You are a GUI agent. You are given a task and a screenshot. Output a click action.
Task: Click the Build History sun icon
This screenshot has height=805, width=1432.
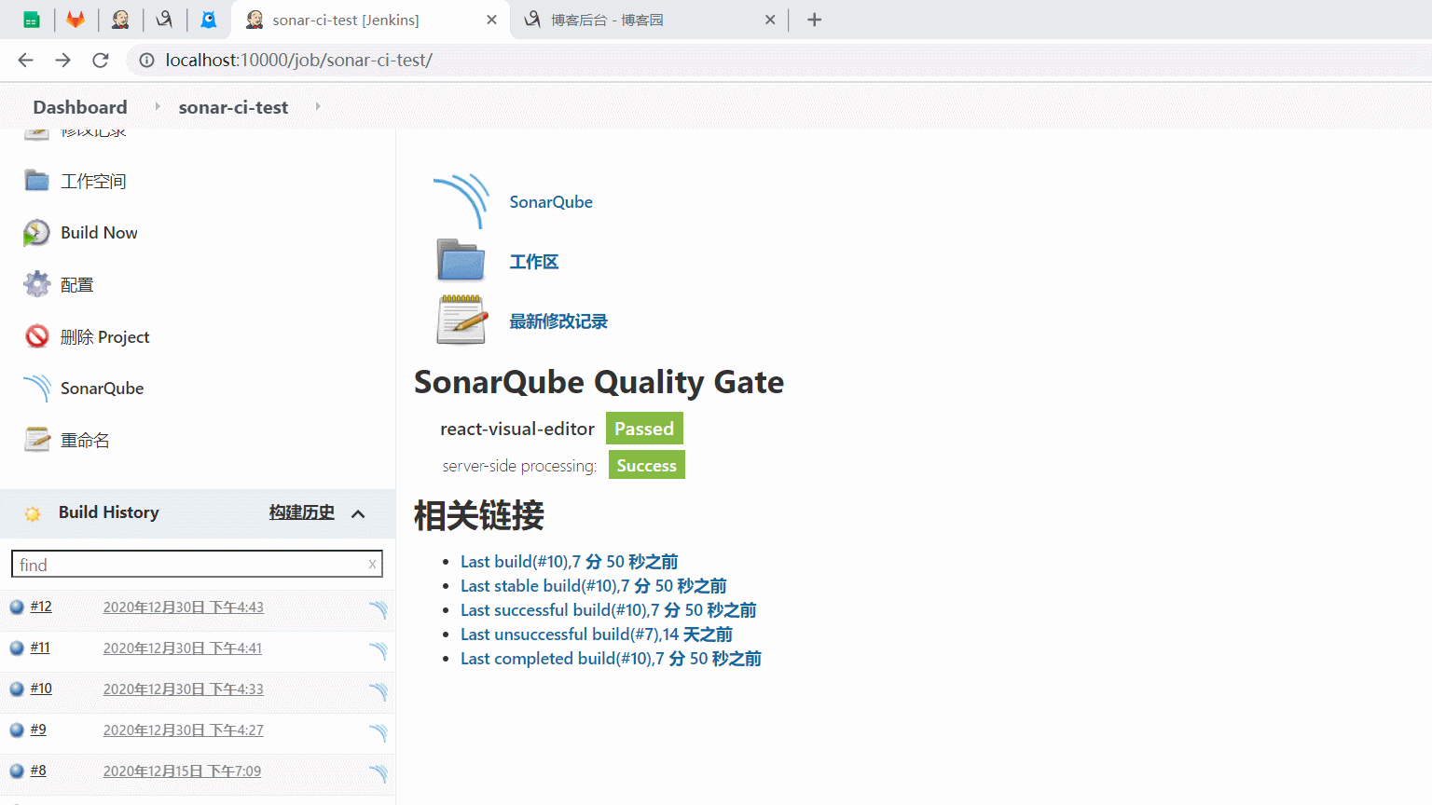point(33,513)
